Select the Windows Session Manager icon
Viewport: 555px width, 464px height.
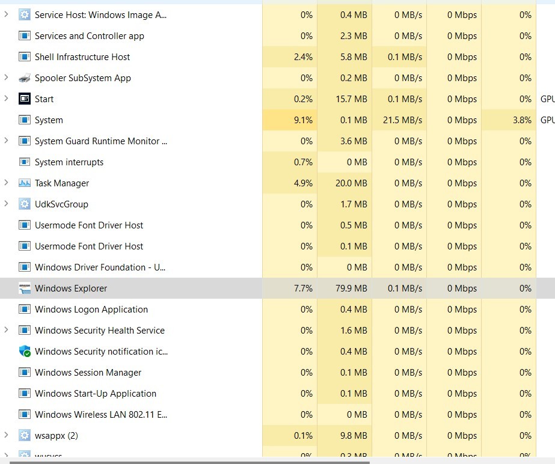pos(25,372)
